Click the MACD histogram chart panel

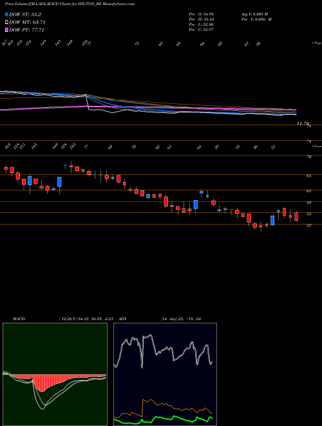pos(55,374)
